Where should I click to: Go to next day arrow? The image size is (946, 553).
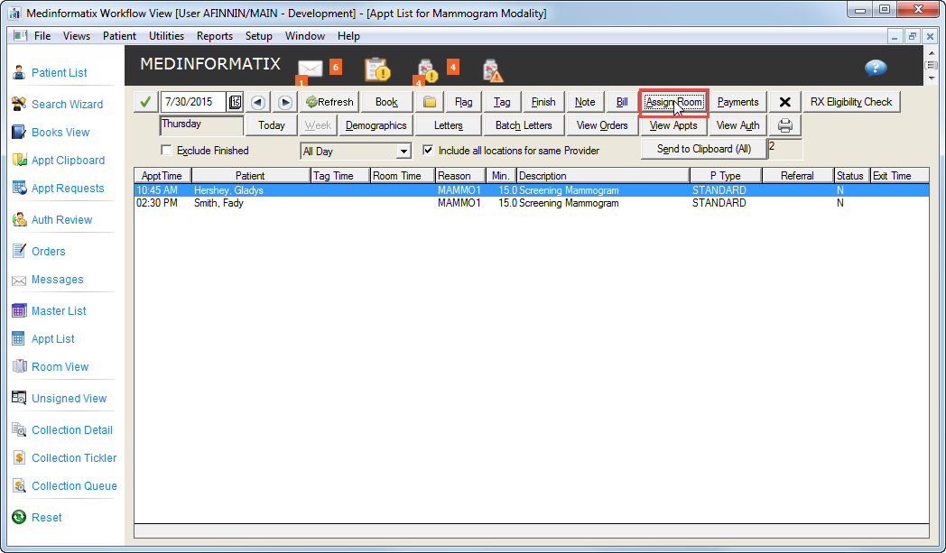[284, 102]
